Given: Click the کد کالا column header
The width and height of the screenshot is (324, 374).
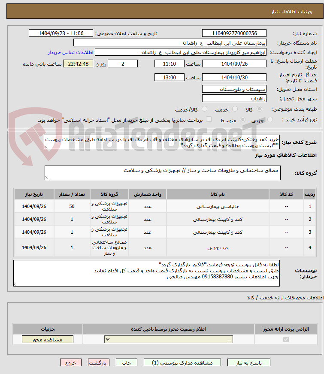Looking at the screenshot, I should click(286, 194).
